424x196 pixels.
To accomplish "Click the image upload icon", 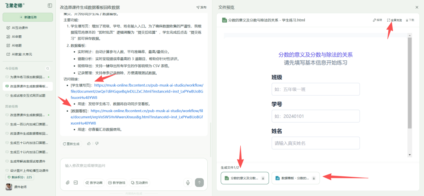I will coord(76,183).
